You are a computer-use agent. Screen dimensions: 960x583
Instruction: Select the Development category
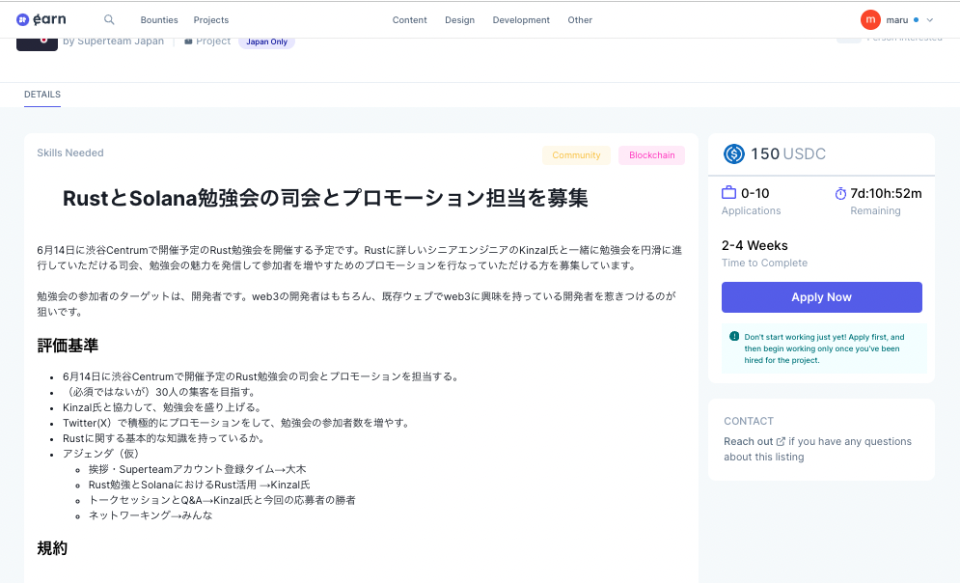pos(521,20)
